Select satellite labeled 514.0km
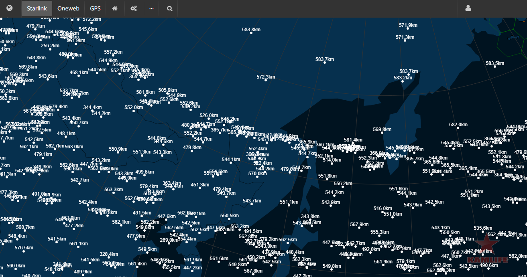Screen dimensions: 527x277 click(x=332, y=160)
